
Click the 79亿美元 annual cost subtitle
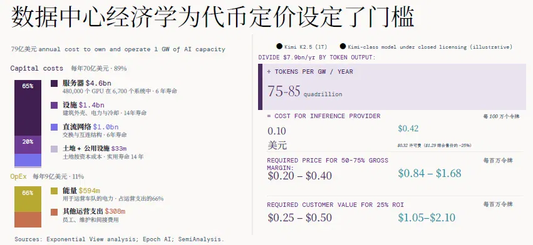(118, 49)
